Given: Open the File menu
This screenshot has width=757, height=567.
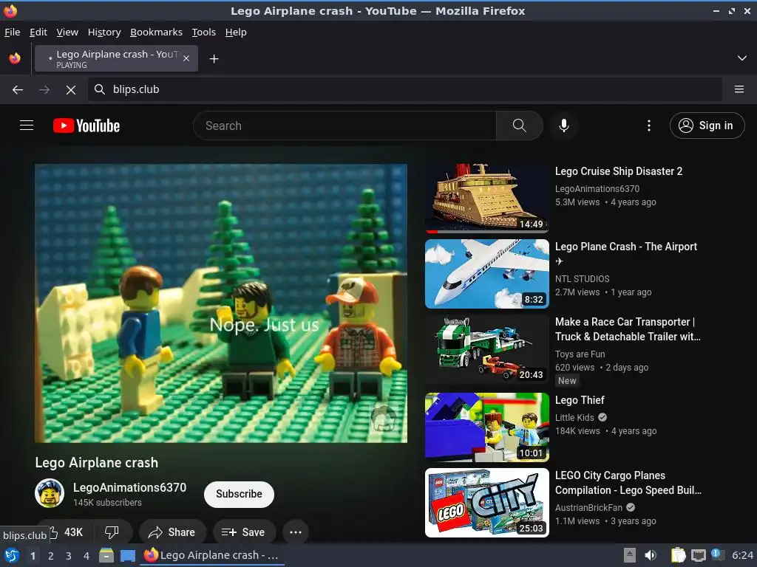Looking at the screenshot, I should (x=12, y=32).
